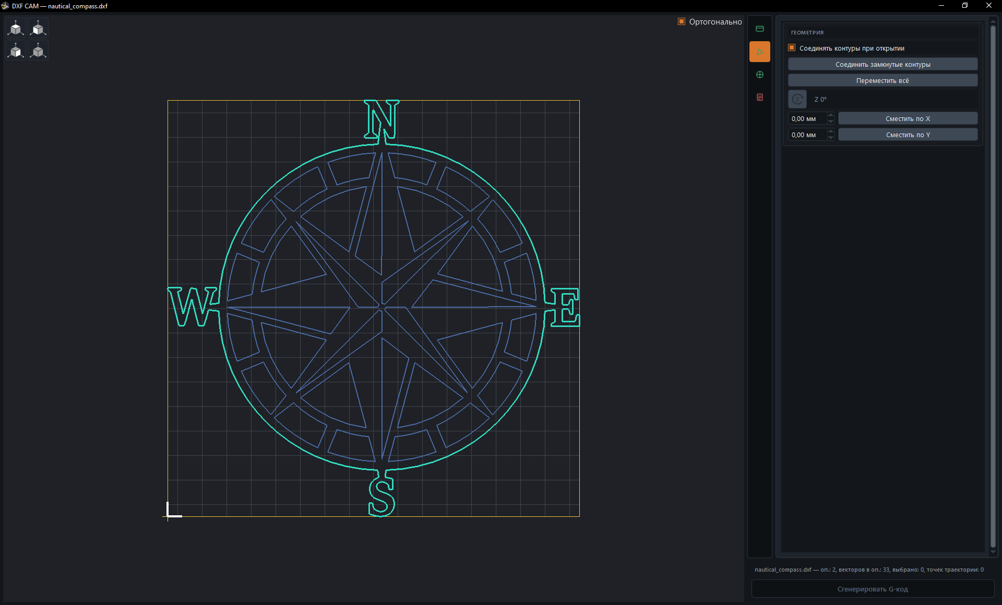Select the letter E contour in drawing
This screenshot has height=605, width=1002.
(566, 307)
